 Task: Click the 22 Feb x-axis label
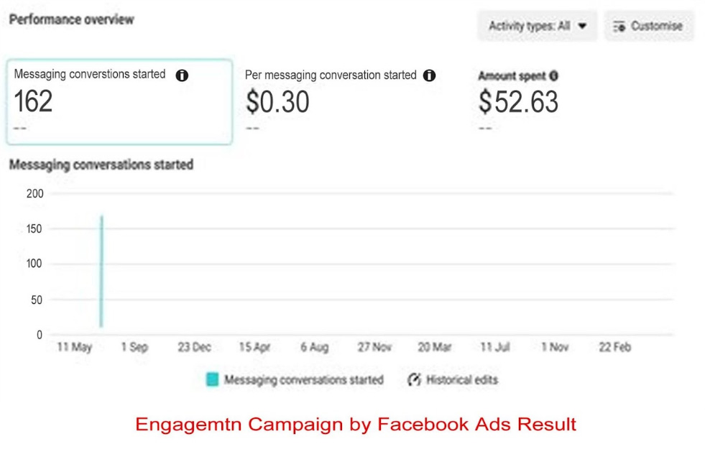[x=614, y=347]
